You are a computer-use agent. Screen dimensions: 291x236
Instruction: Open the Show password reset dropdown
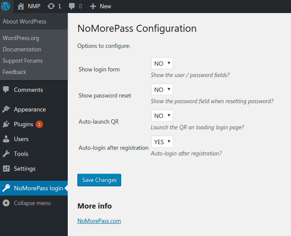[x=162, y=89]
